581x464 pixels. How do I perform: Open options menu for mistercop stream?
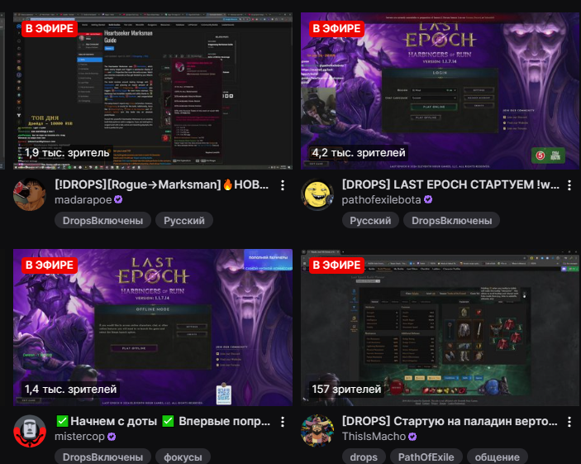[x=283, y=422]
